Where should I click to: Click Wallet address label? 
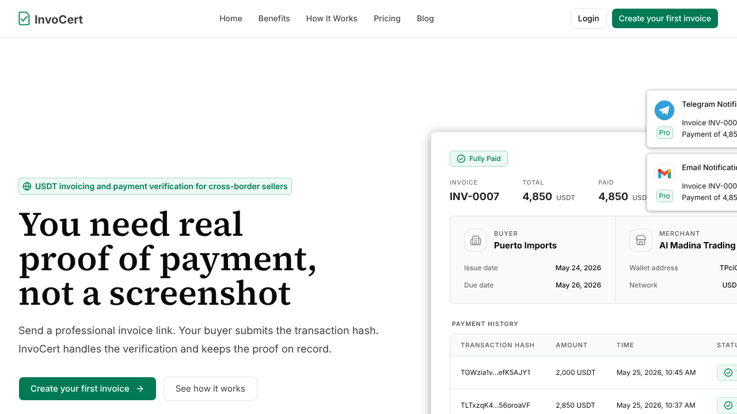(654, 268)
